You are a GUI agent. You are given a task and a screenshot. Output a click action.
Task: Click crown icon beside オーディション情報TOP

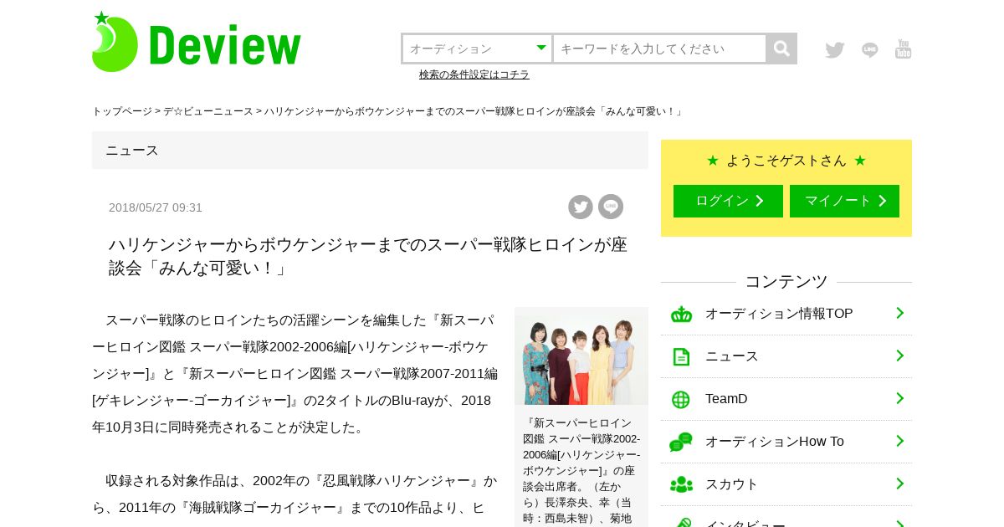pyautogui.click(x=681, y=315)
